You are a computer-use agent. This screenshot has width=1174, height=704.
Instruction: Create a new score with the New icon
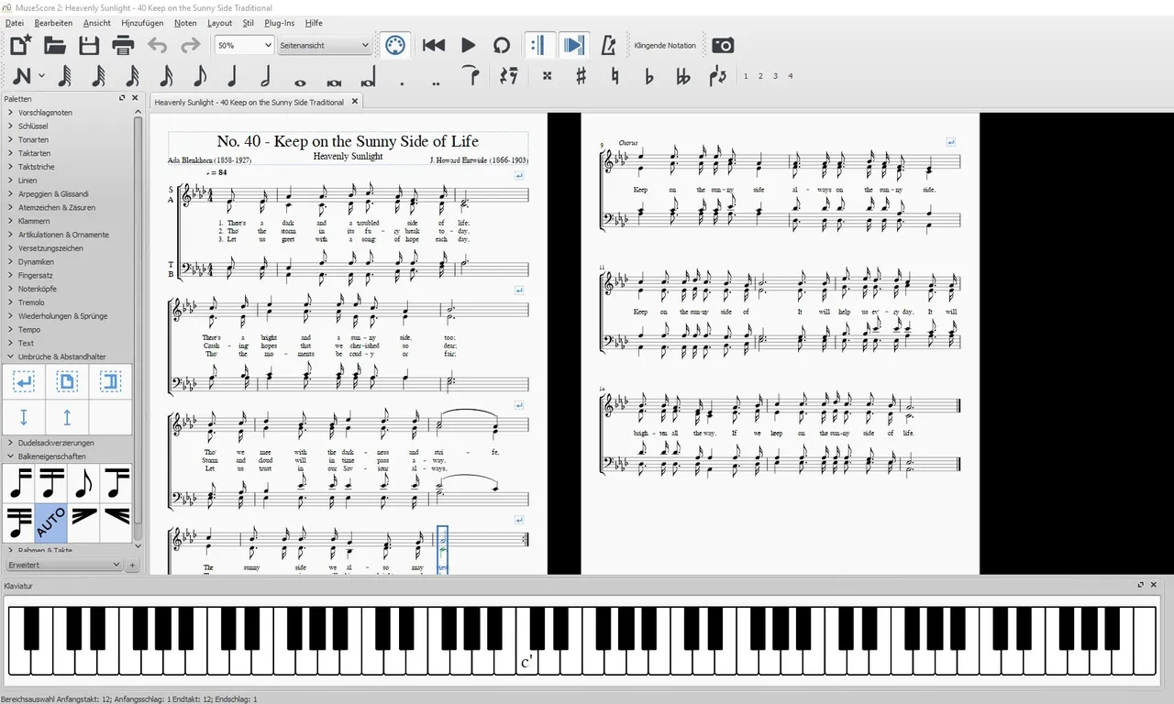(20, 45)
